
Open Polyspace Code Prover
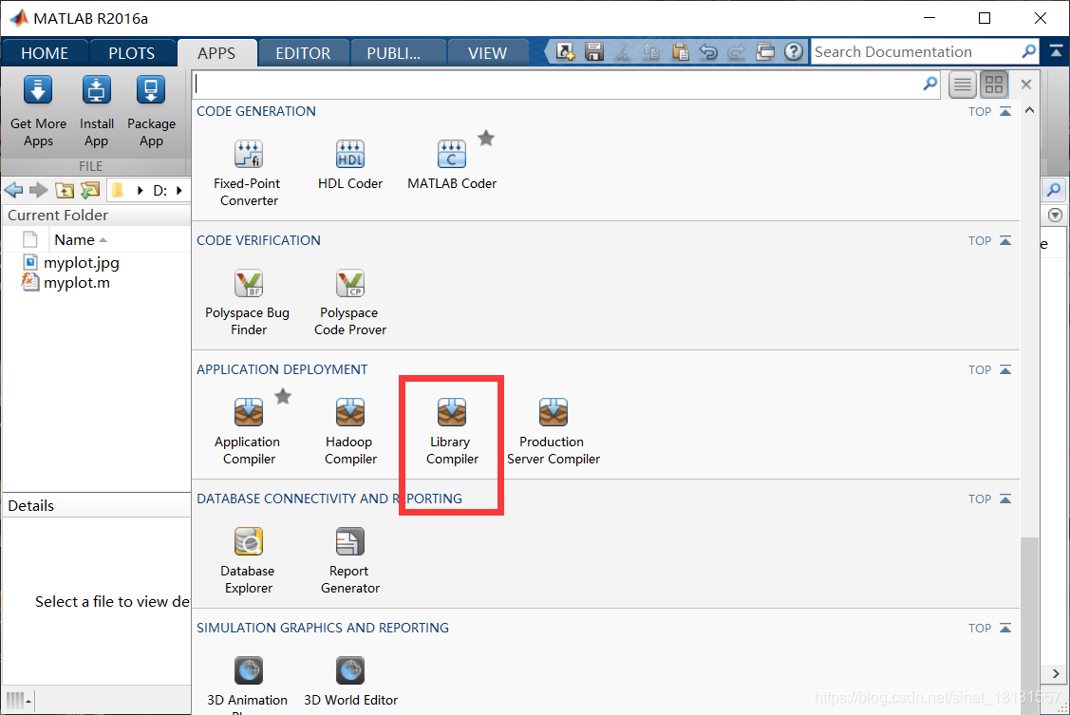[x=350, y=302]
